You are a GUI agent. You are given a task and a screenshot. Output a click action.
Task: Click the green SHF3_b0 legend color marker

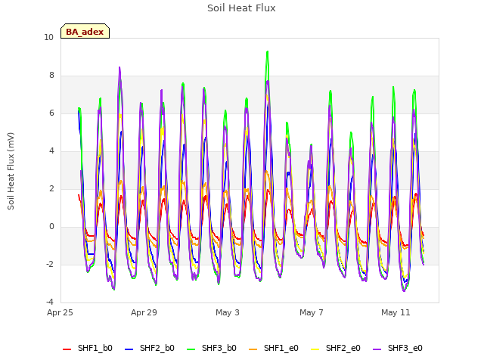click(x=191, y=349)
